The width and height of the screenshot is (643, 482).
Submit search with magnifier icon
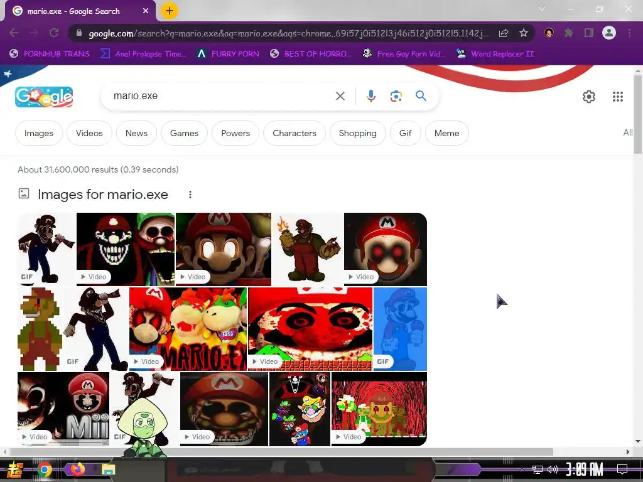(421, 96)
